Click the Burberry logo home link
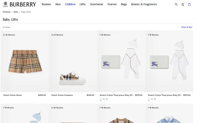Viewport: 197px width, 123px height. point(19,4)
